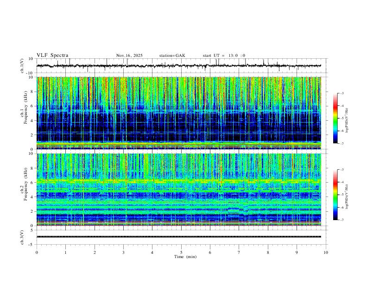Click the "8" kHz tick of ch.1 spectrogram
Screen dimensions: 367x283
[x=32, y=92]
